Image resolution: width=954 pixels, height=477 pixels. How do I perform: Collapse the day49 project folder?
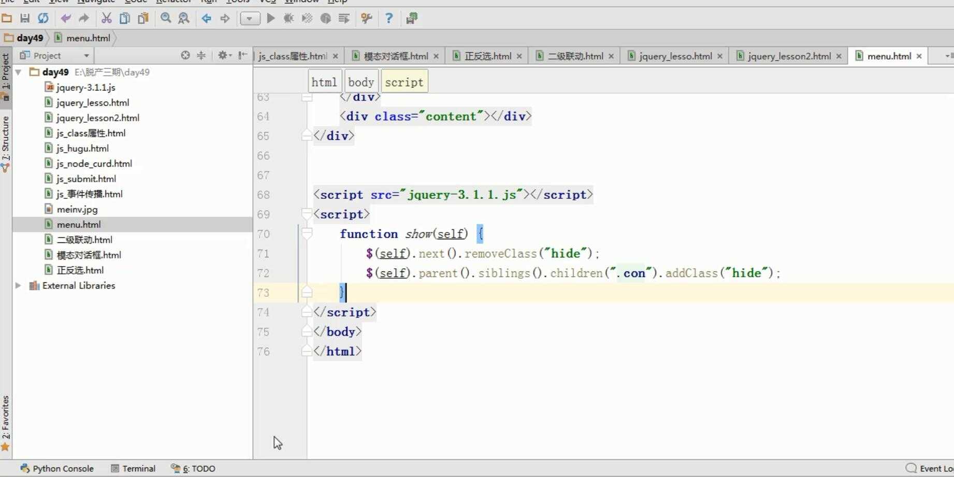coord(19,72)
